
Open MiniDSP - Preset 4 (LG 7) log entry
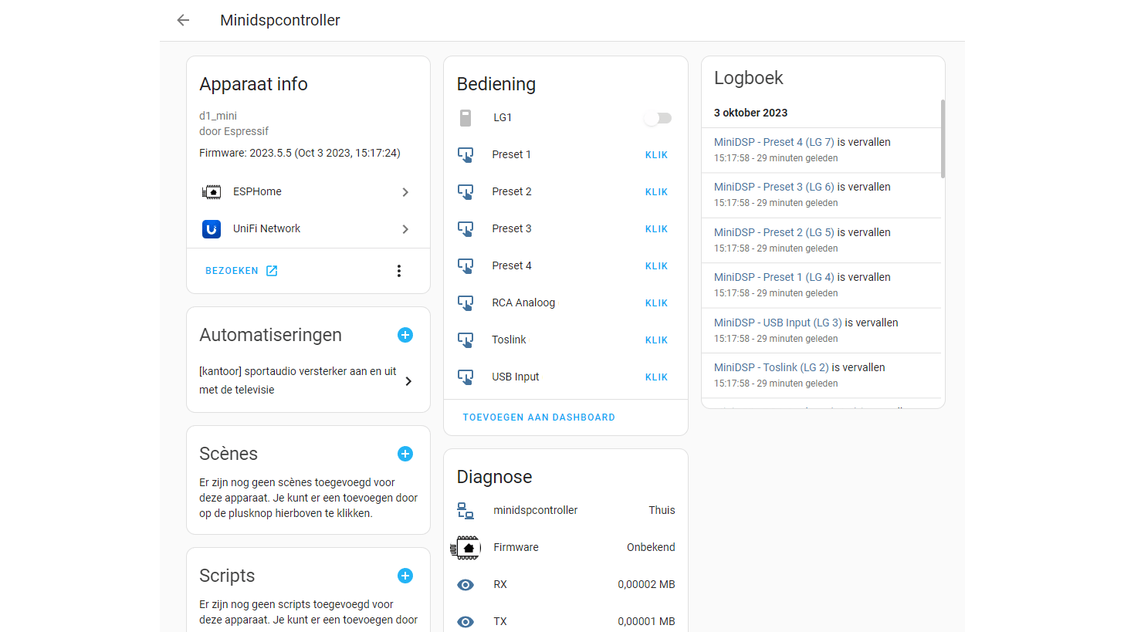tap(774, 142)
